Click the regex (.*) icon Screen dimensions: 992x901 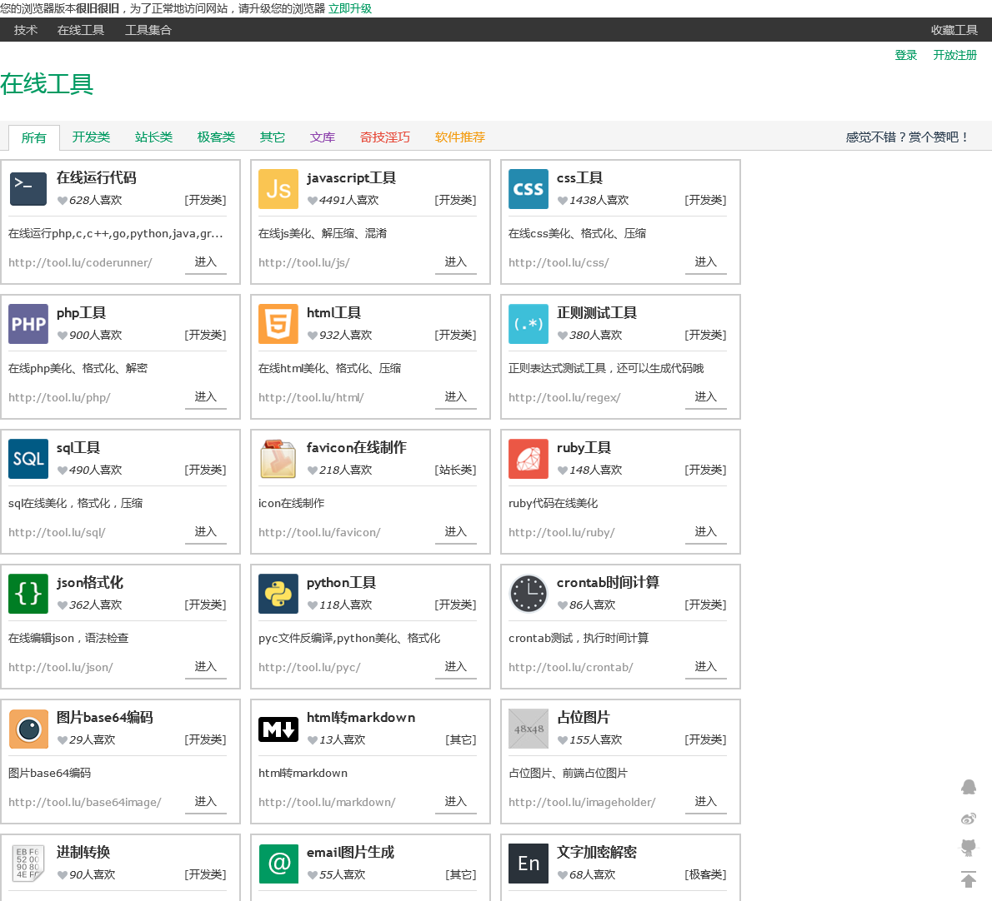pyautogui.click(x=529, y=324)
